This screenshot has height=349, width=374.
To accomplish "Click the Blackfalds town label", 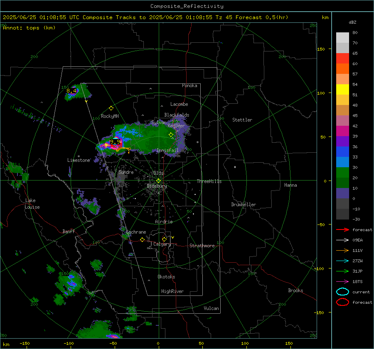I will click(x=177, y=115).
